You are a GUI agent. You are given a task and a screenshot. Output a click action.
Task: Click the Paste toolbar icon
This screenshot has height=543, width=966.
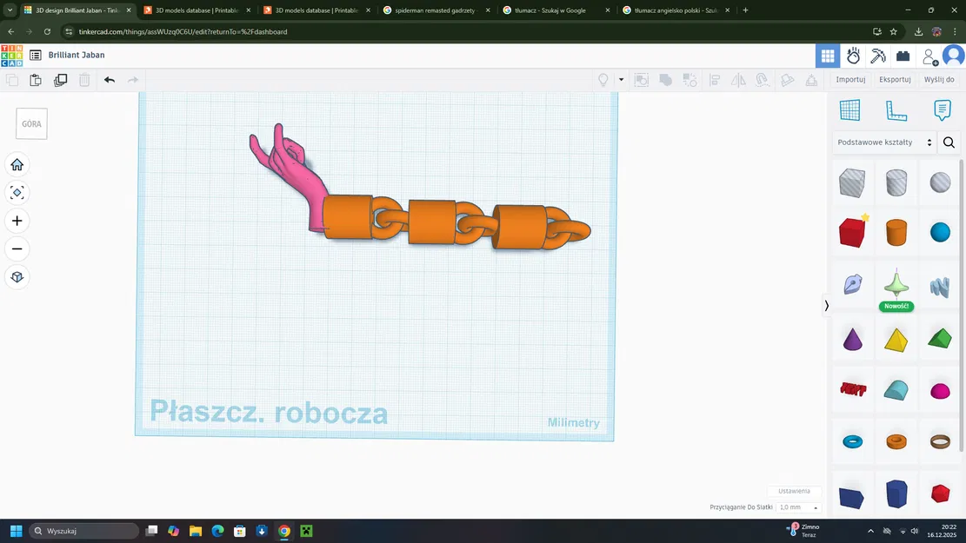[36, 80]
